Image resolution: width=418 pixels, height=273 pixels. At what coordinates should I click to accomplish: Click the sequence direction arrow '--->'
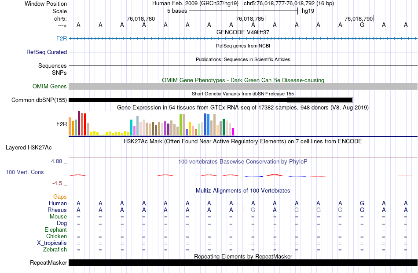(62, 25)
